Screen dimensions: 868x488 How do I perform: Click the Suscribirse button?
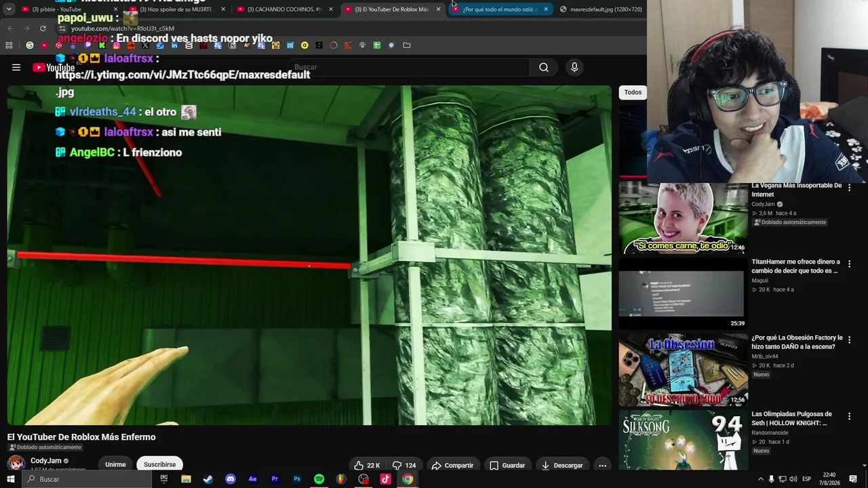point(159,464)
